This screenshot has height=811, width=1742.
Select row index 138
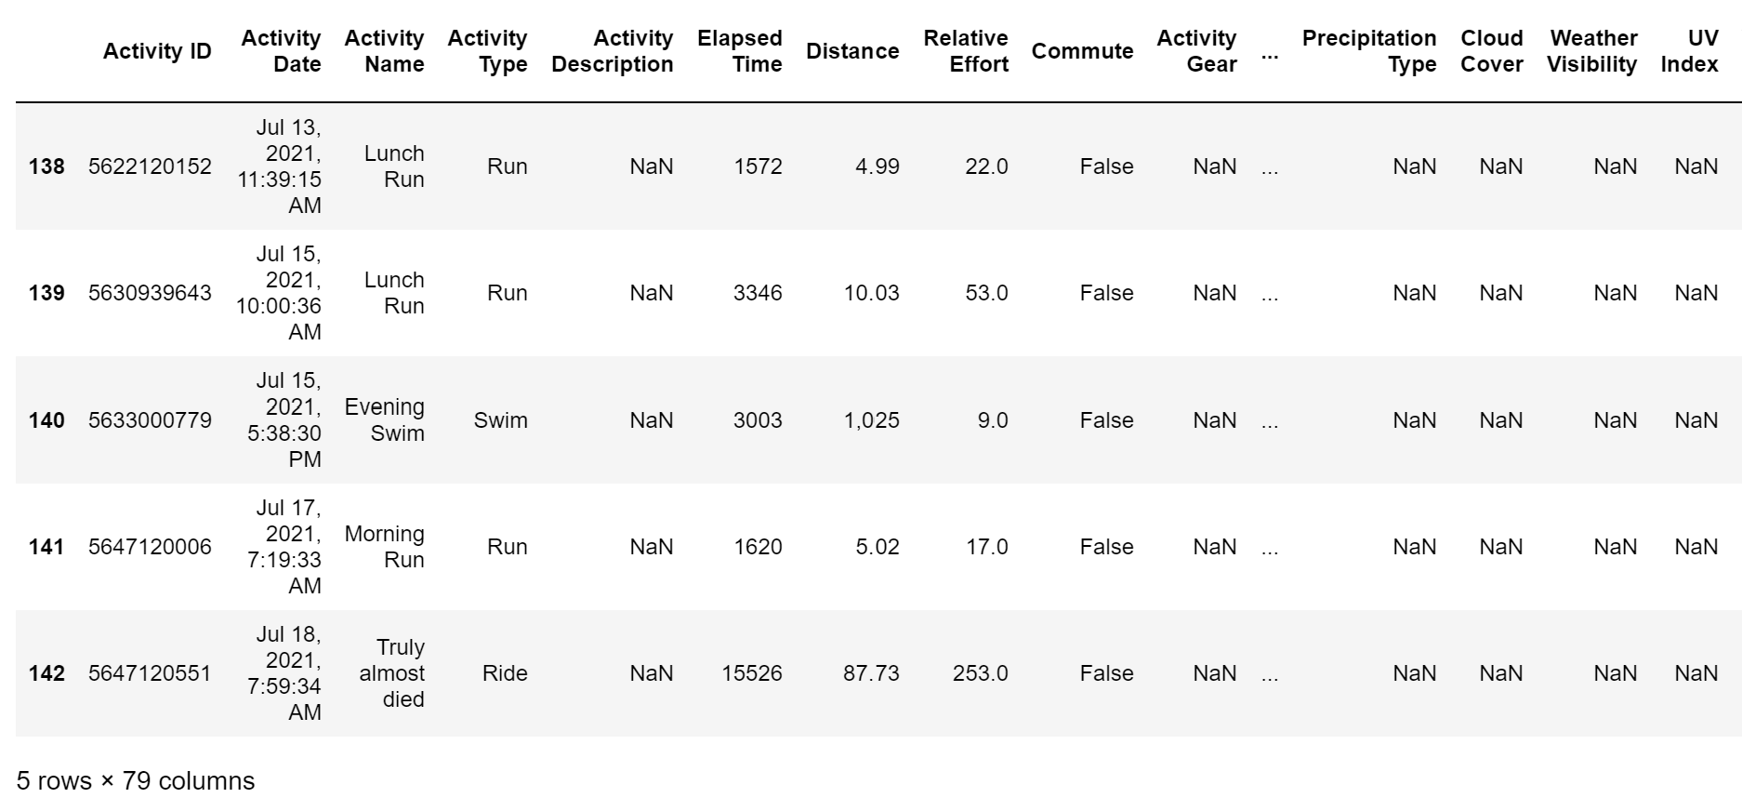[46, 166]
